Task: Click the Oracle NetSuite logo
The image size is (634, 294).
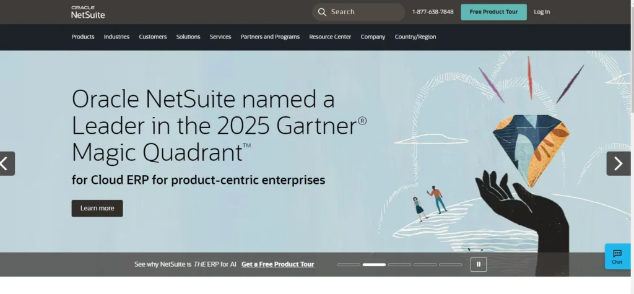Action: (88, 12)
